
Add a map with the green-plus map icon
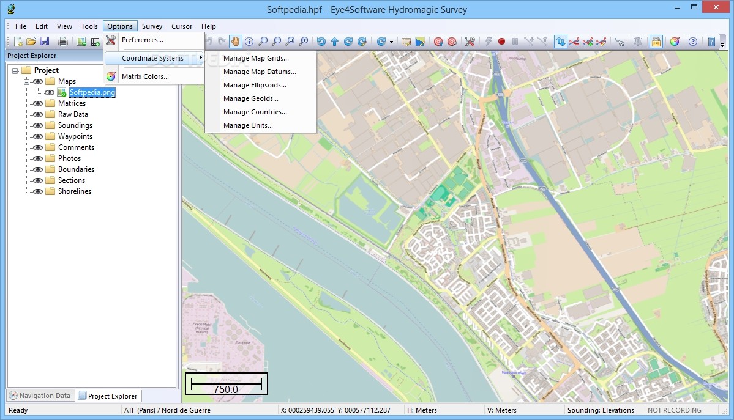coord(81,42)
